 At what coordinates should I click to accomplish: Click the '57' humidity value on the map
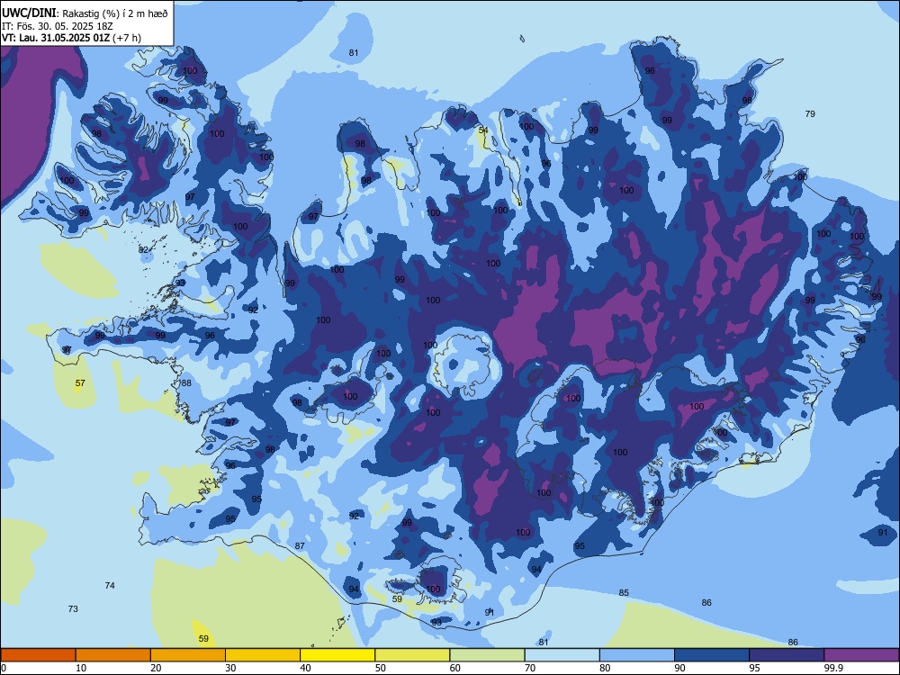(x=80, y=382)
